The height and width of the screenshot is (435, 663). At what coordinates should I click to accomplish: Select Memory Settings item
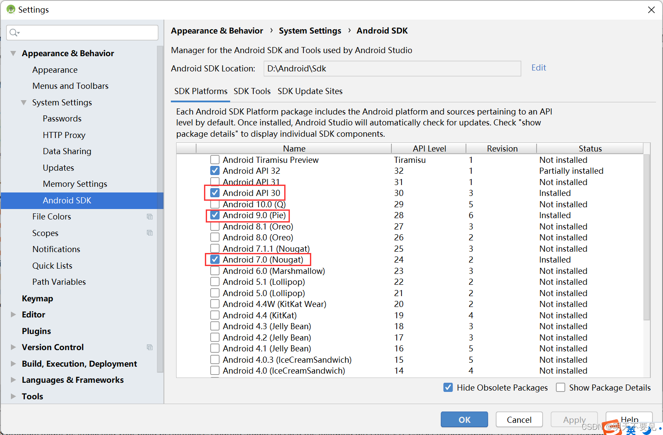coord(75,184)
